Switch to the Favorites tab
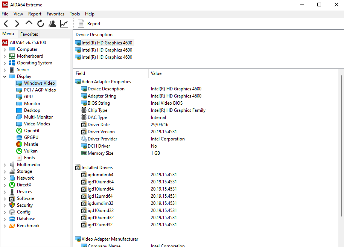The height and width of the screenshot is (247, 344). (x=29, y=34)
